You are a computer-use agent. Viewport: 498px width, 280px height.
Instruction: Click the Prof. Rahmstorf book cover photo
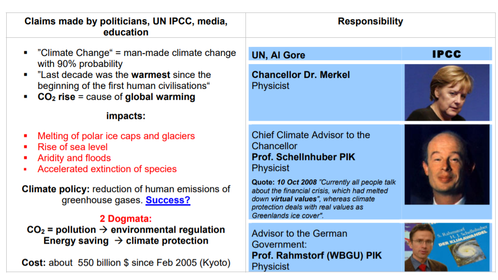(x=447, y=248)
